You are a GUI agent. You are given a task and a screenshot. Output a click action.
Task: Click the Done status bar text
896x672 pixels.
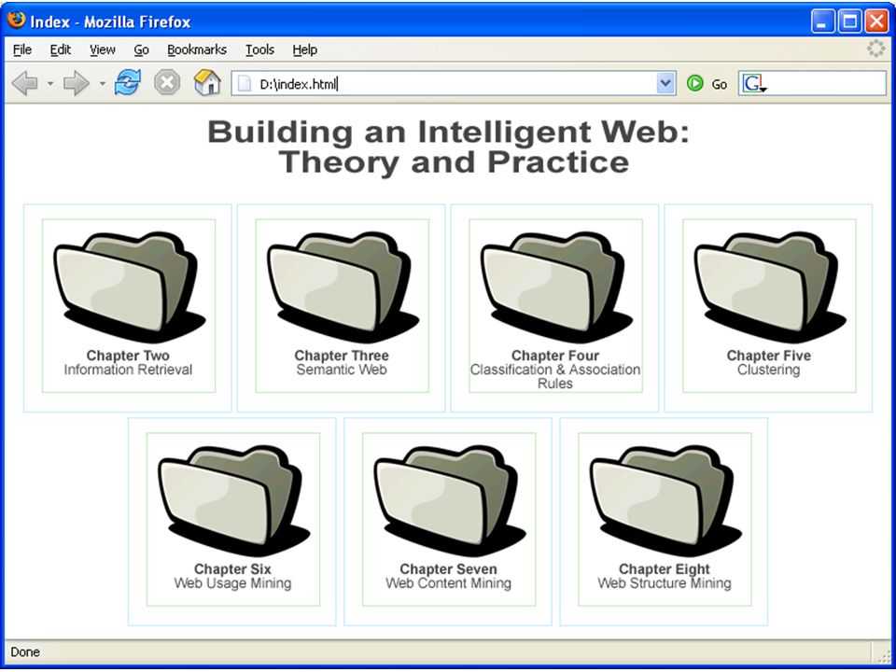click(25, 652)
